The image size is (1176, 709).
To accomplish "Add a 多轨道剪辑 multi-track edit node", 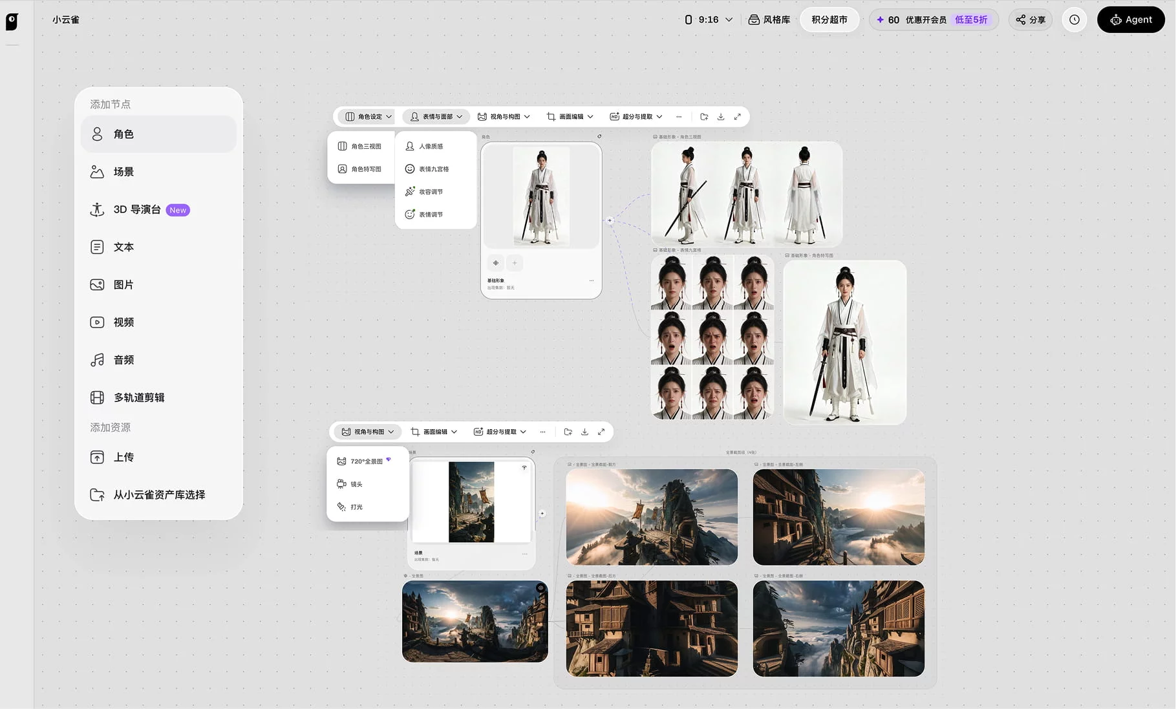I will [x=158, y=397].
